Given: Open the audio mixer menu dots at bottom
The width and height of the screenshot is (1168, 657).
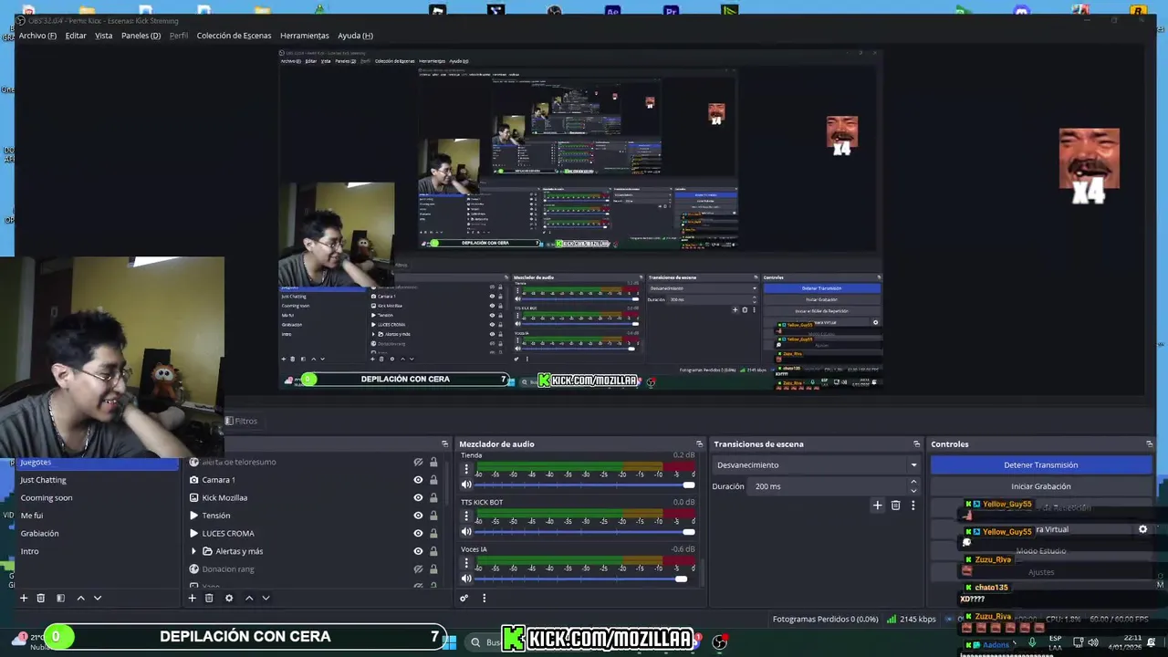Looking at the screenshot, I should pos(484,598).
